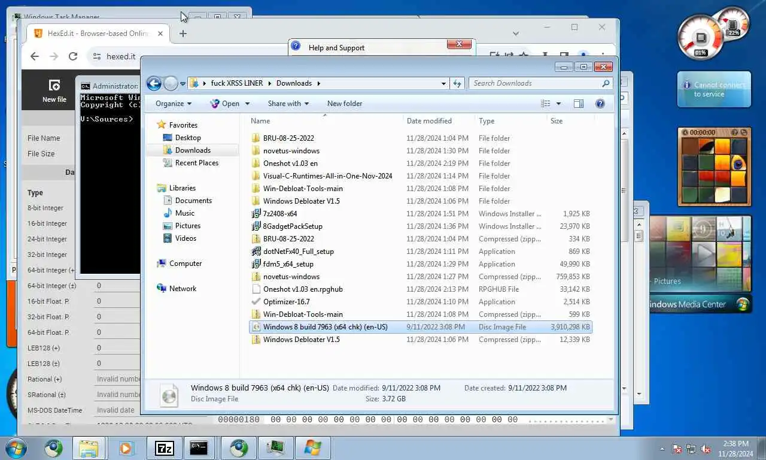The width and height of the screenshot is (766, 460).
Task: Click the volume icon in tray
Action: (x=706, y=449)
